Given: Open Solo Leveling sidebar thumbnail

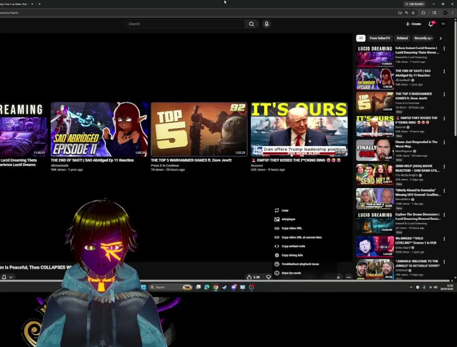Looking at the screenshot, I should click(375, 246).
